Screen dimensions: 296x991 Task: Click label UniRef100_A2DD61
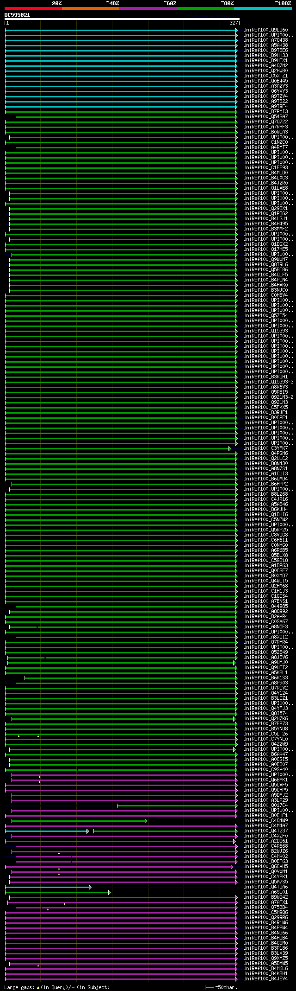pos(265,841)
